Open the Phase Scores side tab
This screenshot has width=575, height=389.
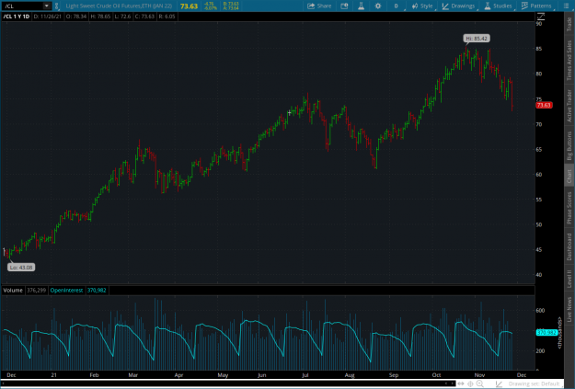coord(569,208)
